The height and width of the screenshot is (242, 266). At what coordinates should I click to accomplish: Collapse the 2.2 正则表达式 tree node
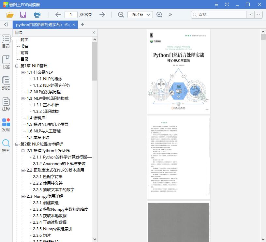(x=23, y=170)
